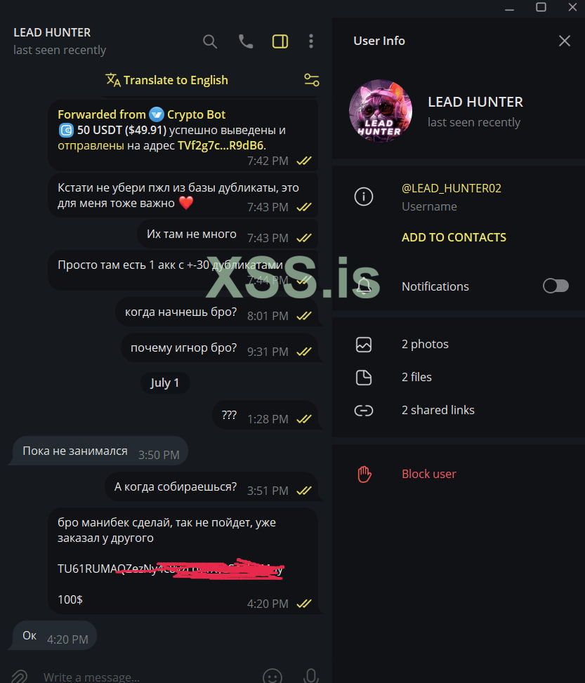The width and height of the screenshot is (585, 683).
Task: Click the attach file paperclip icon
Action: 19,677
